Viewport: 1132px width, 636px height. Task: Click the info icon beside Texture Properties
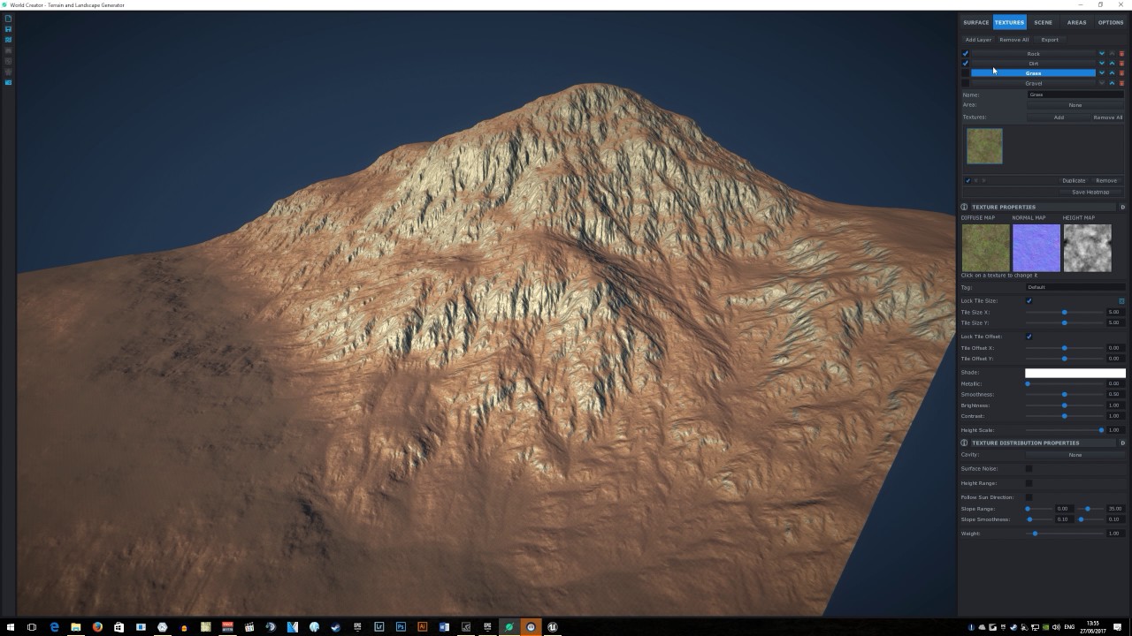click(964, 207)
